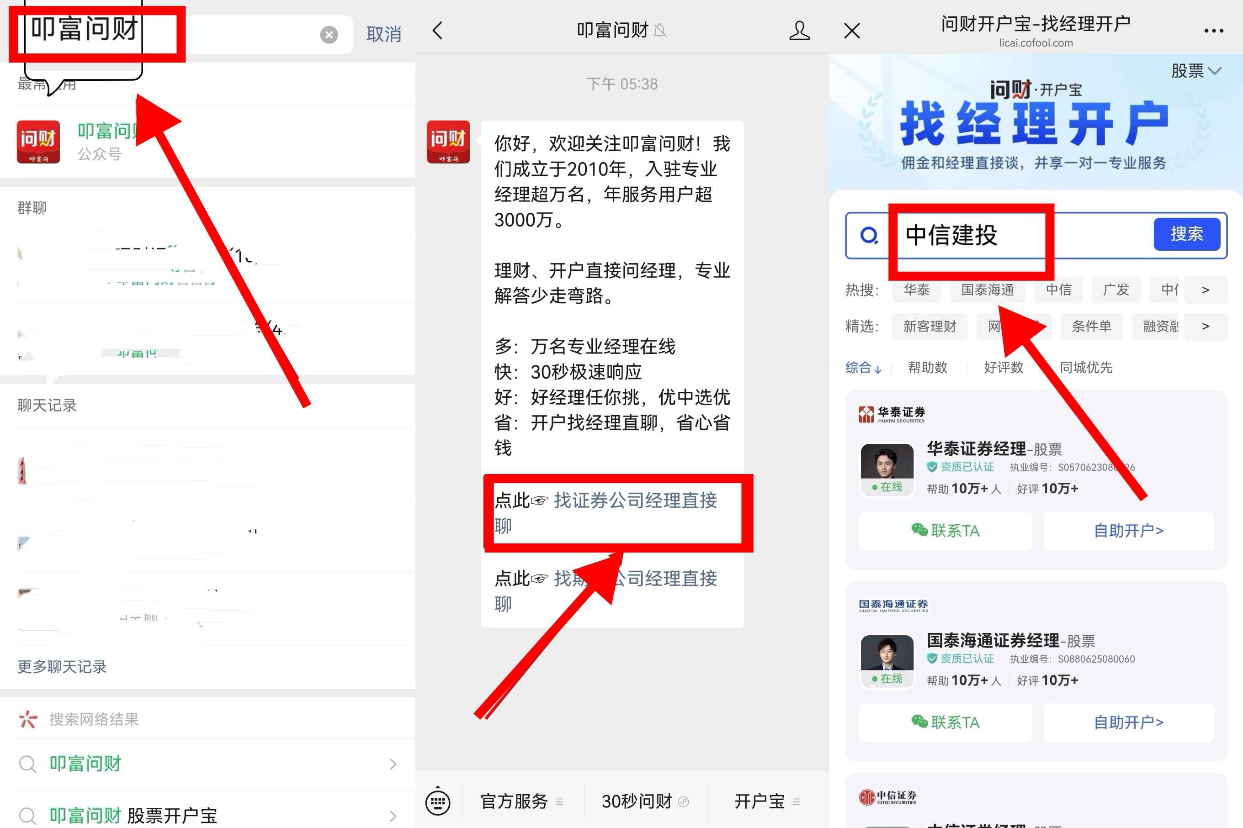Open the chat profile person icon
Viewport: 1243px width, 828px height.
799,31
